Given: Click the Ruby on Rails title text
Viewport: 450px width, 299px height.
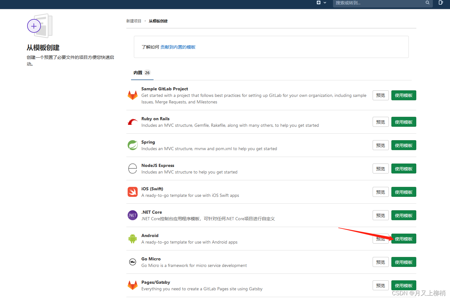Looking at the screenshot, I should [x=155, y=119].
